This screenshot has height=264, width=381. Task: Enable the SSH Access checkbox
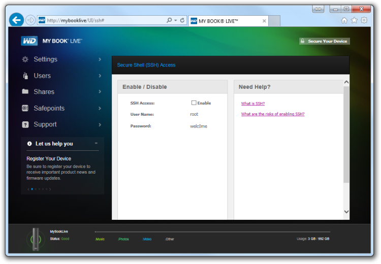click(x=194, y=103)
